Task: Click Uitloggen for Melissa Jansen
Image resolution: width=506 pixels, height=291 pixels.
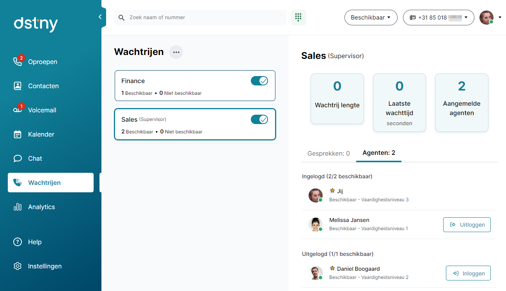Action: [467, 225]
